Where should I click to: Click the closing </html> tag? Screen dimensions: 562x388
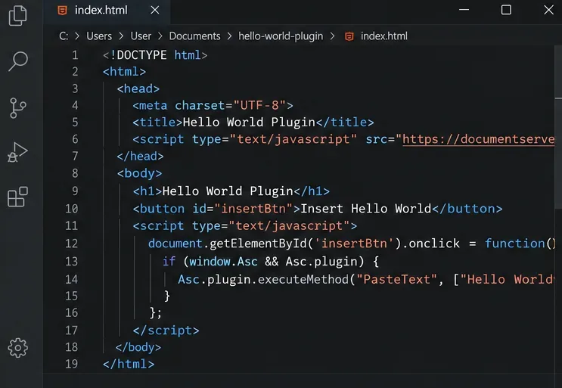click(x=129, y=364)
